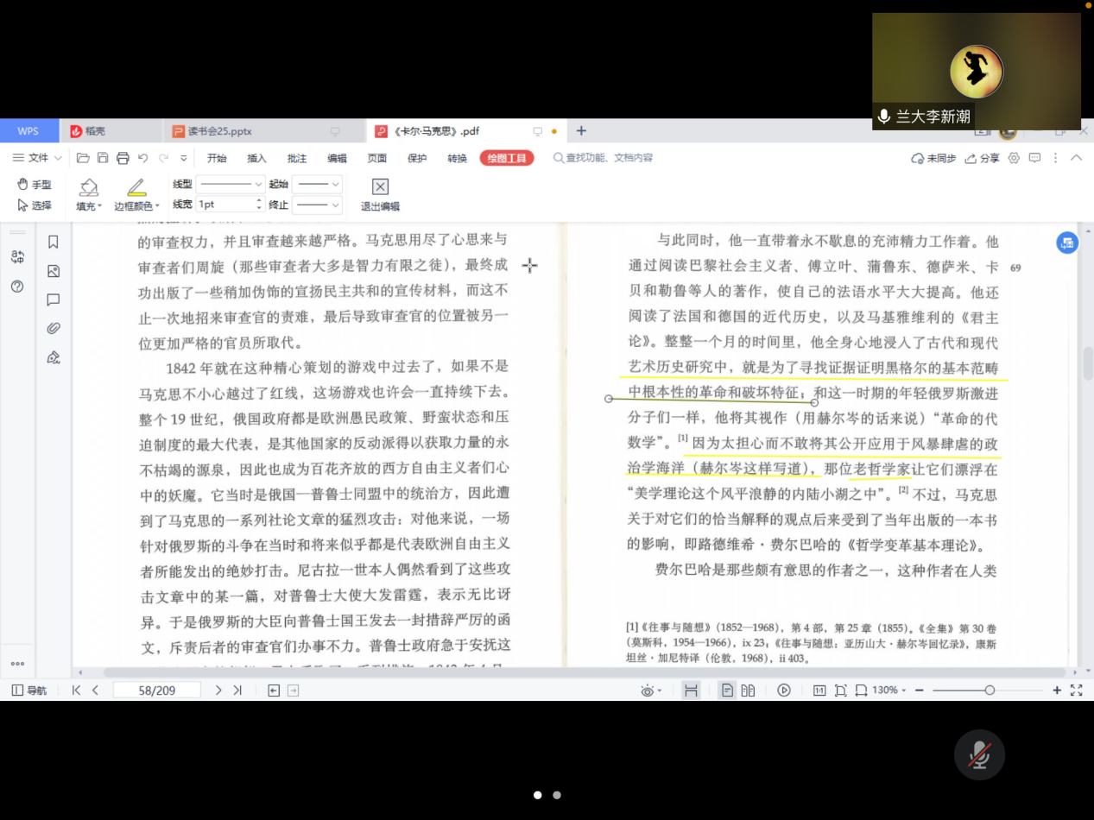Open the thumbnail image panel
1094x820 pixels.
[x=54, y=271]
